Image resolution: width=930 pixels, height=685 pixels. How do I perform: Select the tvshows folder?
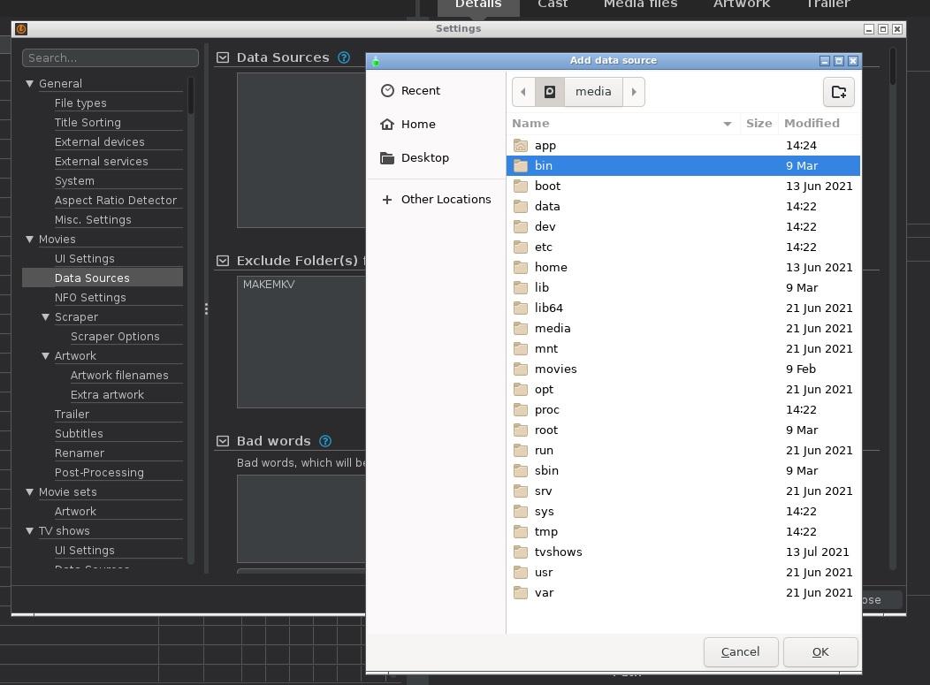pos(558,552)
